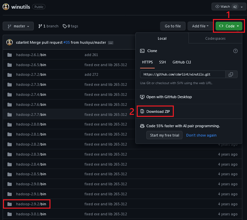Open the Watch dropdown
The image size is (247, 220).
[229, 7]
